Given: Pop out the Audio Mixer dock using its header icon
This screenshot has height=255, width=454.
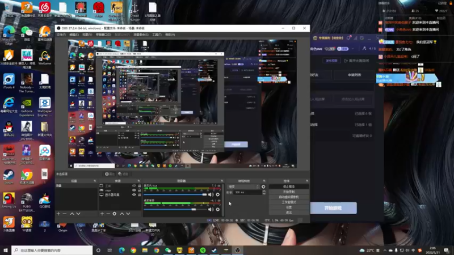Looking at the screenshot, I should pos(222,181).
